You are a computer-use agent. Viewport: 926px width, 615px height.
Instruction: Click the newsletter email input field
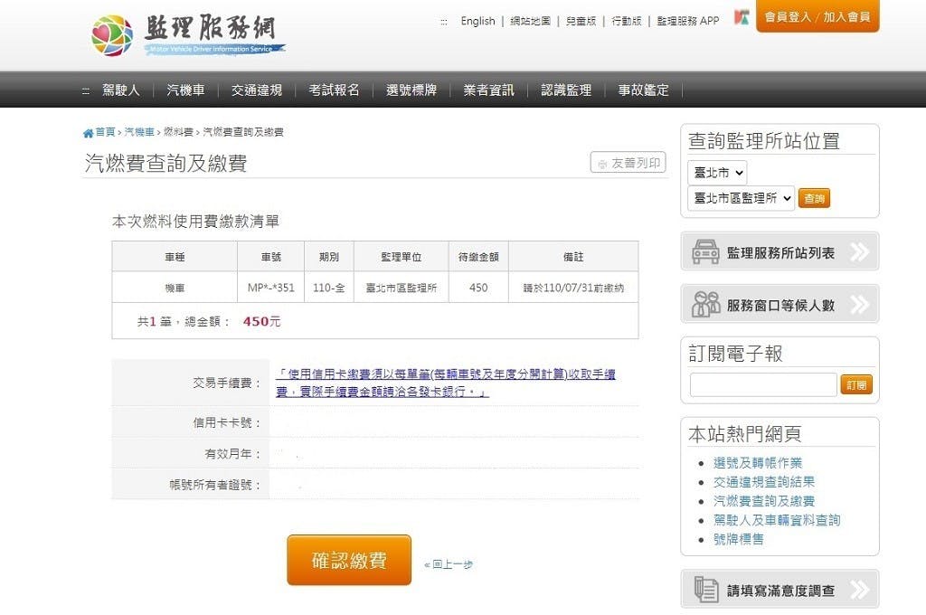click(763, 384)
